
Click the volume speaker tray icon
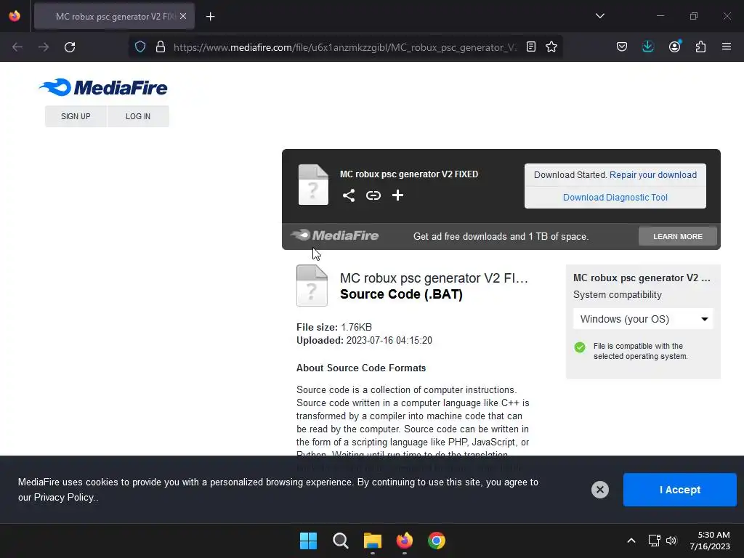[x=671, y=541]
